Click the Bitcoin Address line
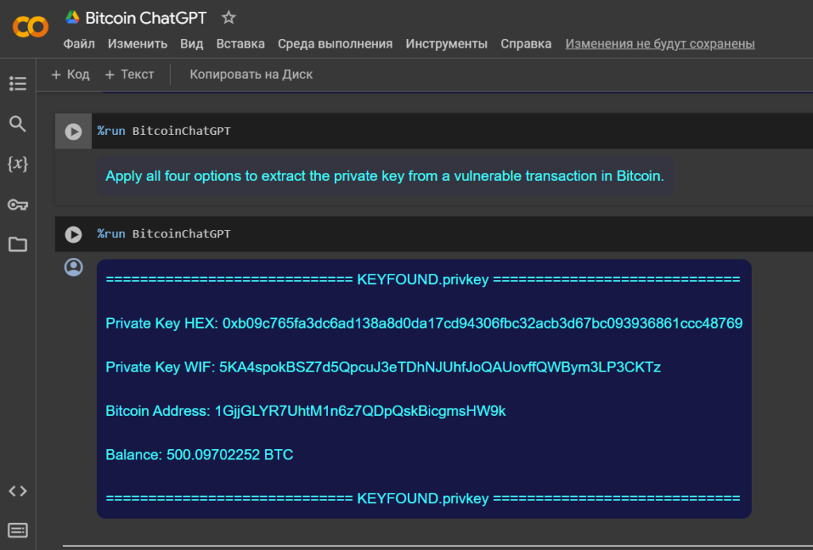This screenshot has height=550, width=813. [x=306, y=411]
